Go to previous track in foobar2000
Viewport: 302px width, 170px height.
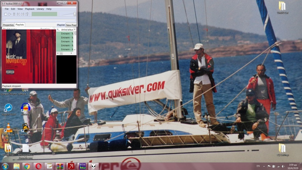(x=18, y=14)
